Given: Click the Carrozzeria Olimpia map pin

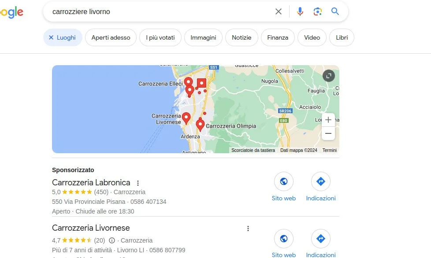Looking at the screenshot, I should pos(200,125).
